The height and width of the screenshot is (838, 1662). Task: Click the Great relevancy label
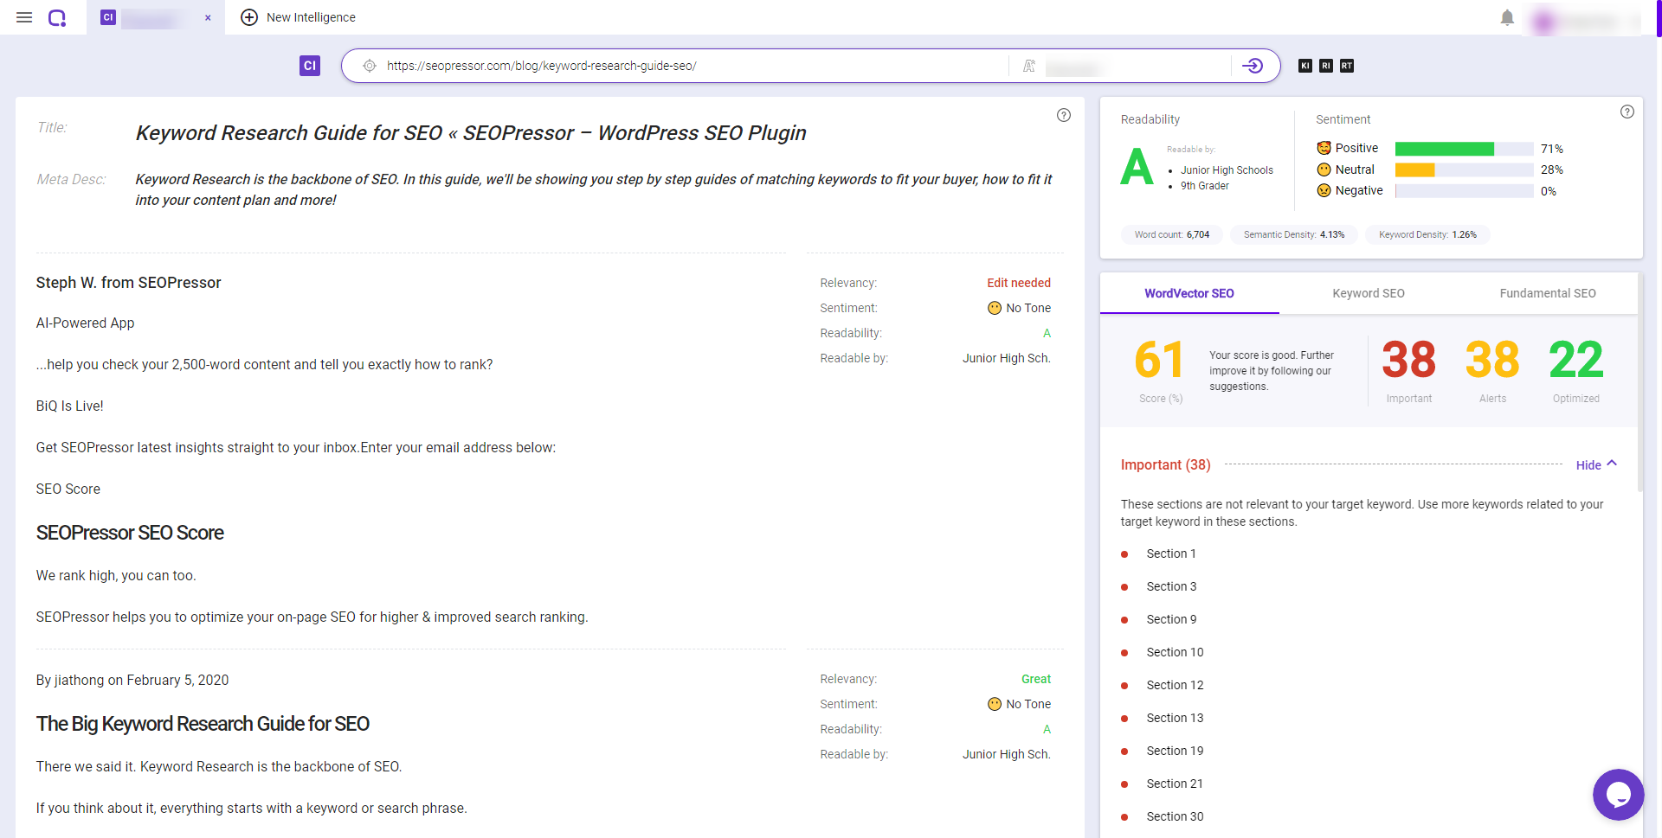point(1036,679)
